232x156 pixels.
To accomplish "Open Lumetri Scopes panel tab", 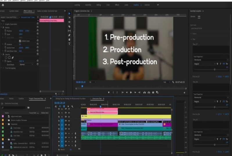I will tap(14, 11).
